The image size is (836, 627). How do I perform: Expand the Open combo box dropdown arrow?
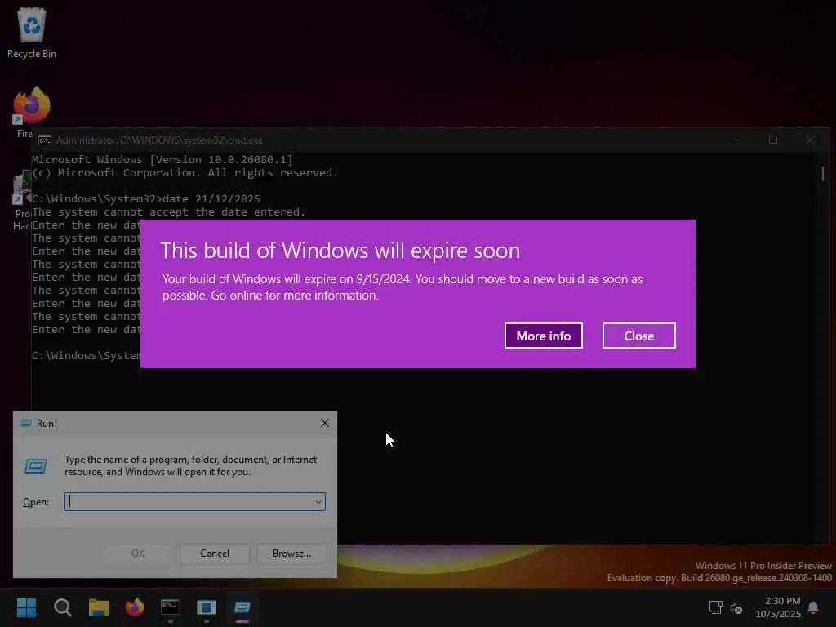(318, 502)
